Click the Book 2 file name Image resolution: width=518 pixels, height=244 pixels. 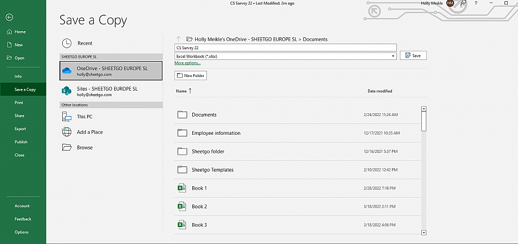[x=200, y=206]
